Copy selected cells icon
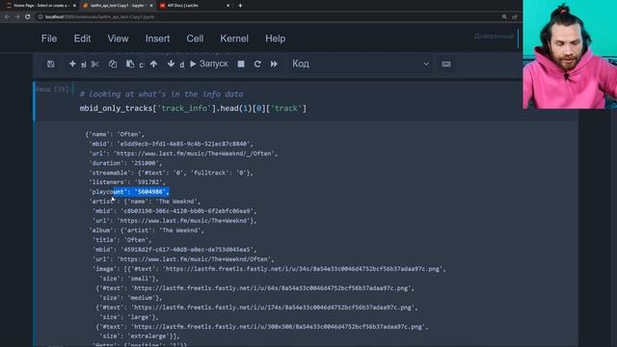This screenshot has width=617, height=347. (x=113, y=64)
